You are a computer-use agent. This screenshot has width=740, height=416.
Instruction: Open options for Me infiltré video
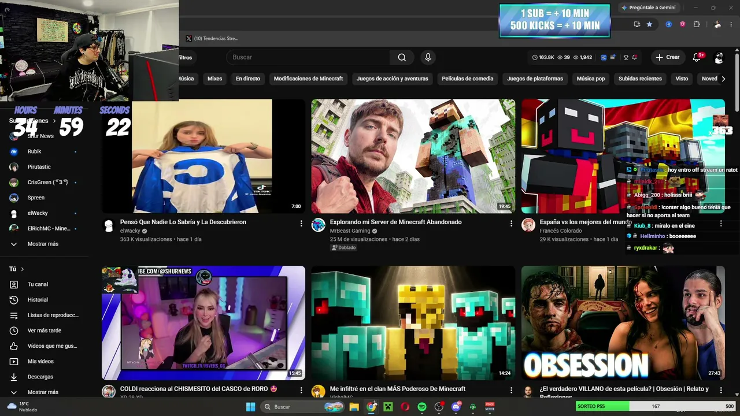511,390
